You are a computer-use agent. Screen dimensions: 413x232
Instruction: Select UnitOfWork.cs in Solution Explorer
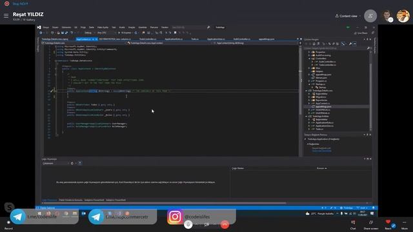coord(323,113)
